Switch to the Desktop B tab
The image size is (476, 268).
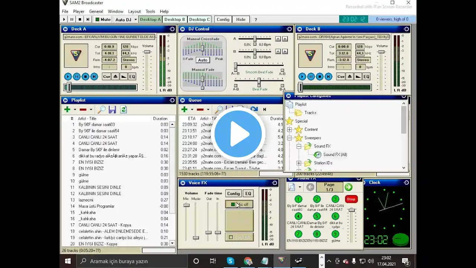[x=174, y=19]
